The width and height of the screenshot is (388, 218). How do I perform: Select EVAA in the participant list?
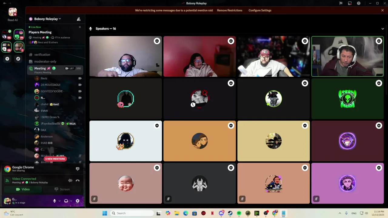(58, 111)
